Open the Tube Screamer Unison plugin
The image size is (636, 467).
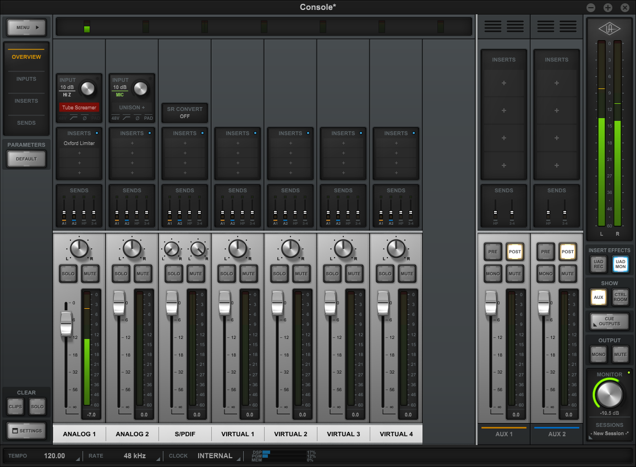pyautogui.click(x=79, y=107)
